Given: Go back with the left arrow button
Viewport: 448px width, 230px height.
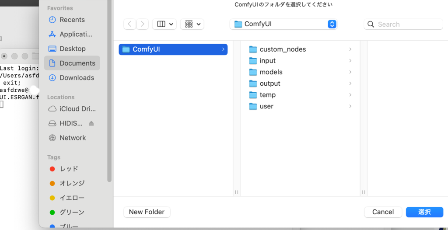Looking at the screenshot, I should 129,24.
